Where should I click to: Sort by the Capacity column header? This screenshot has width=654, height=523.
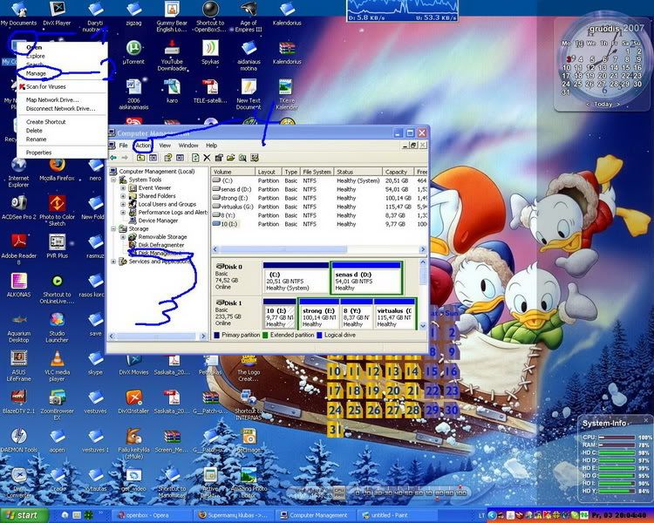tap(398, 172)
